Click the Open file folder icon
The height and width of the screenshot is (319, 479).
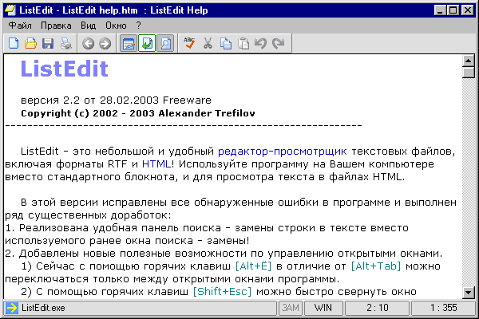pos(30,44)
